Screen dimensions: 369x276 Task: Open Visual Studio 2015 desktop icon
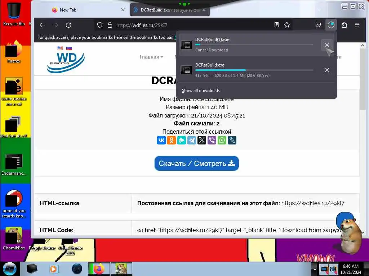tap(70, 247)
